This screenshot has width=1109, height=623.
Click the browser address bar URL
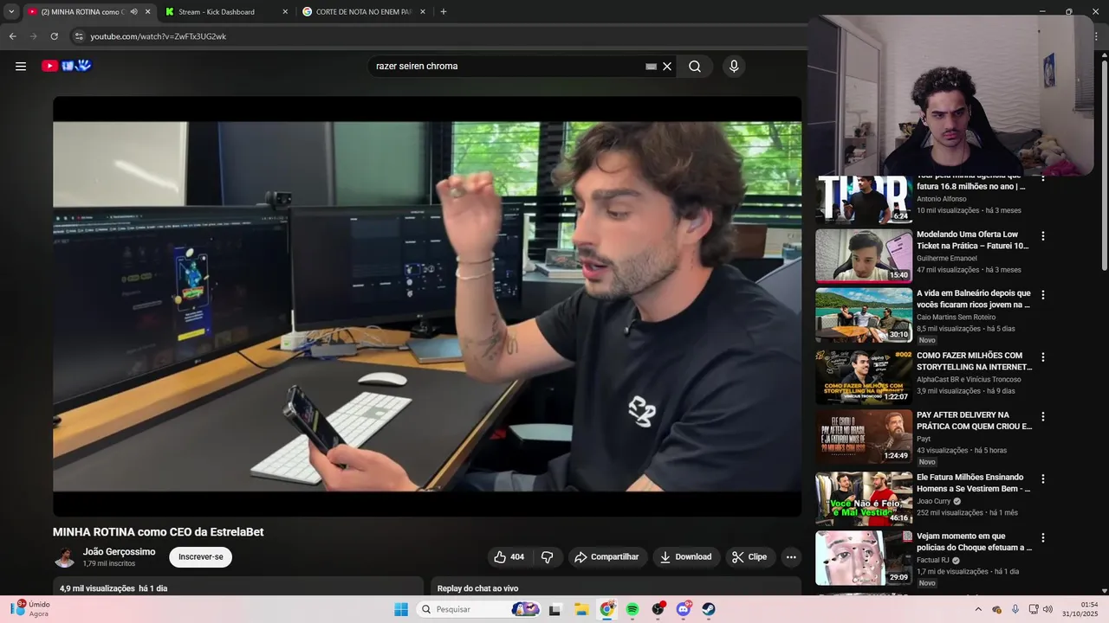[x=159, y=36]
